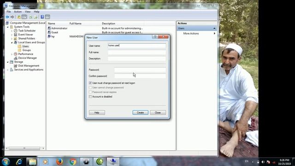Image resolution: width=295 pixels, height=166 pixels.
Task: Open the blue Help toolbar icon
Action: tap(42, 17)
